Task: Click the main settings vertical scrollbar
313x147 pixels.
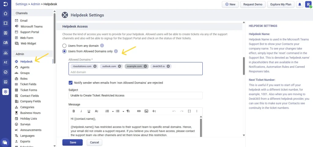Action: pos(244,66)
